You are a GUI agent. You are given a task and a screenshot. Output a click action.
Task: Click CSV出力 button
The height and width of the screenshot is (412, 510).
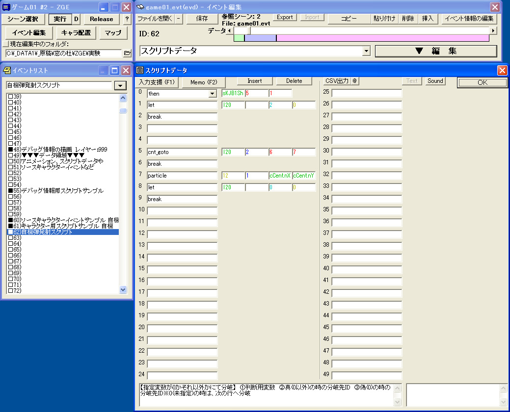[337, 81]
